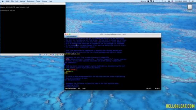
Task: Click the red NOTE: label in vim
Action: coord(67,59)
